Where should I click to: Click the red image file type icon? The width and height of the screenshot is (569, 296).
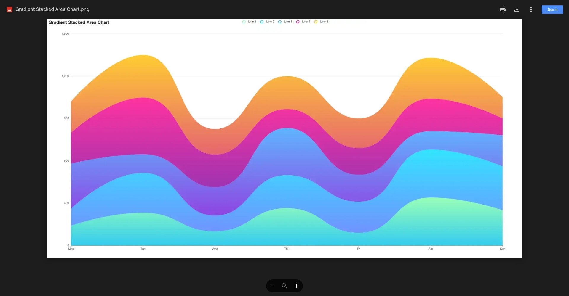(9, 9)
